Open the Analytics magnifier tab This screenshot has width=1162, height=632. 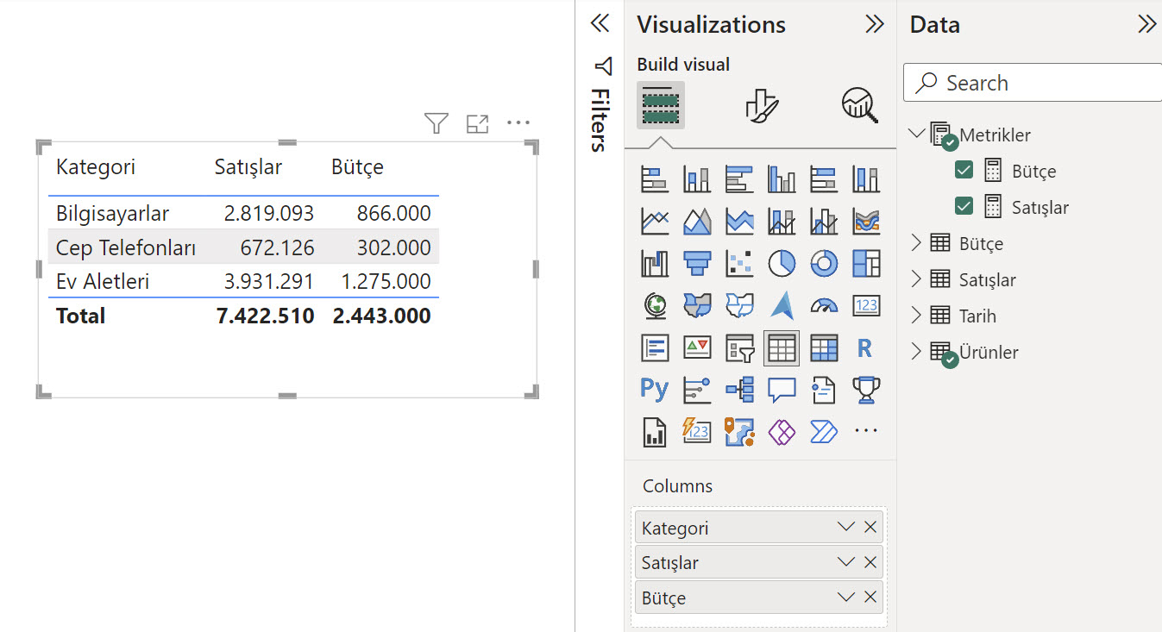[x=859, y=105]
